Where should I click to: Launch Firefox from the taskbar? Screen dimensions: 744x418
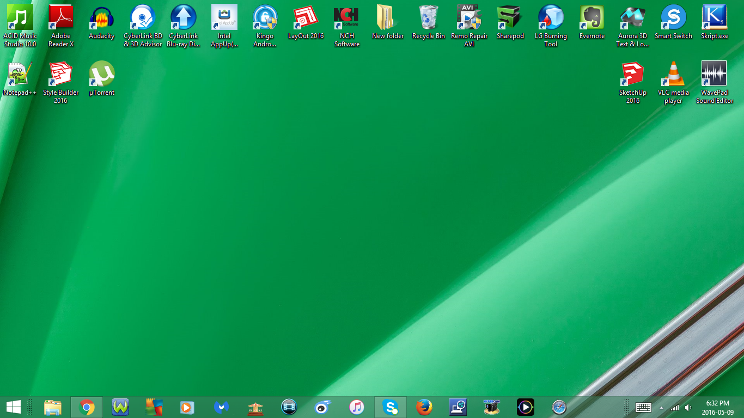(x=424, y=407)
